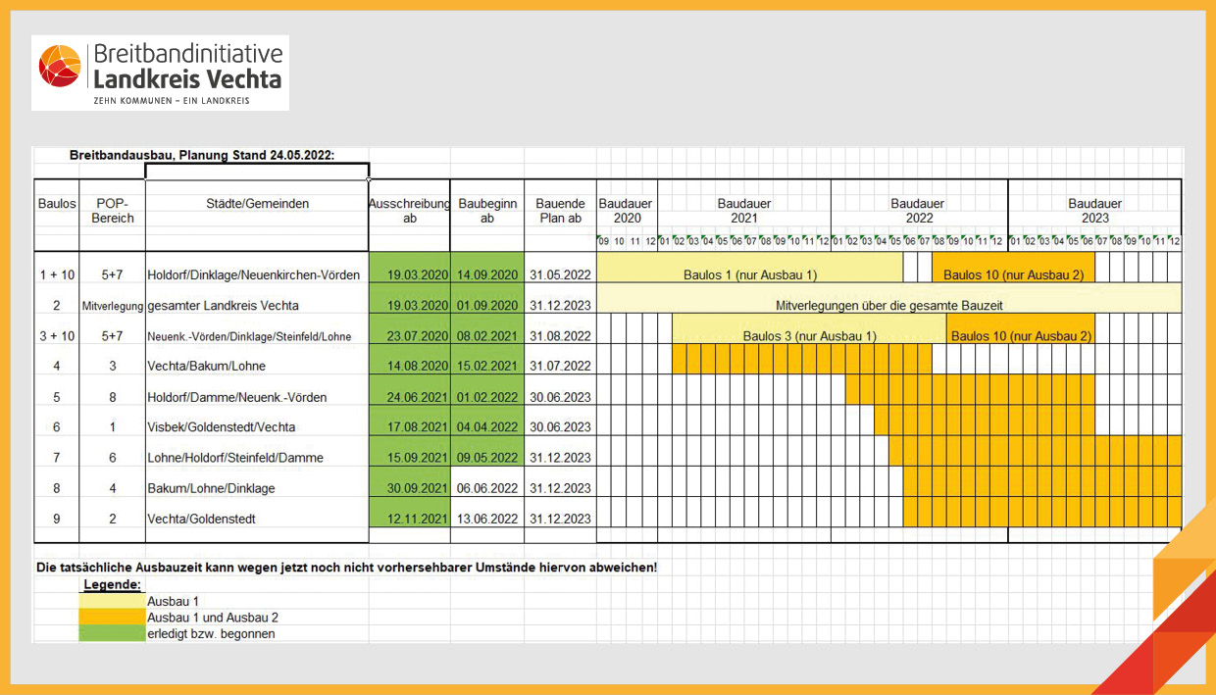Select the orange Ausbau 1 und Ausbau 2 swatch
This screenshot has height=695, width=1216.
[x=112, y=618]
